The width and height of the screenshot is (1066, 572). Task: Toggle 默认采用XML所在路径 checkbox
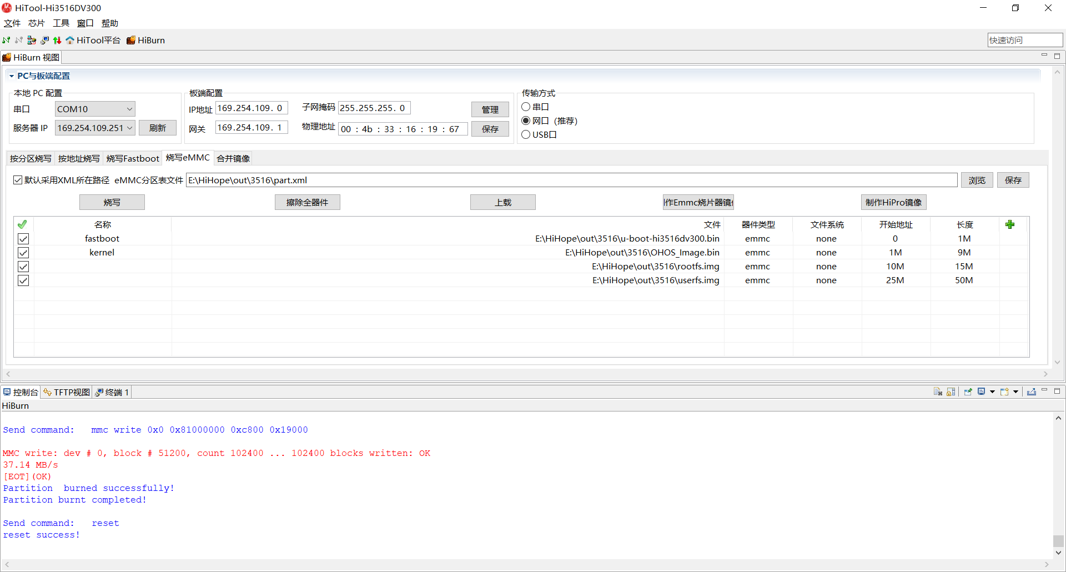click(x=18, y=180)
